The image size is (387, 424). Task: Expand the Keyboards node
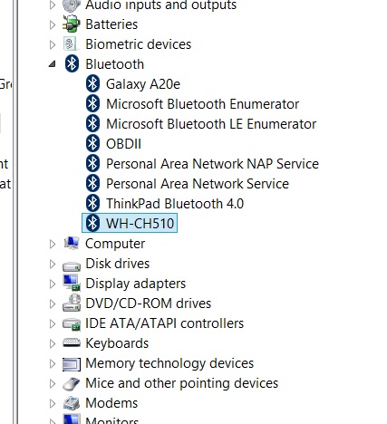(x=53, y=343)
